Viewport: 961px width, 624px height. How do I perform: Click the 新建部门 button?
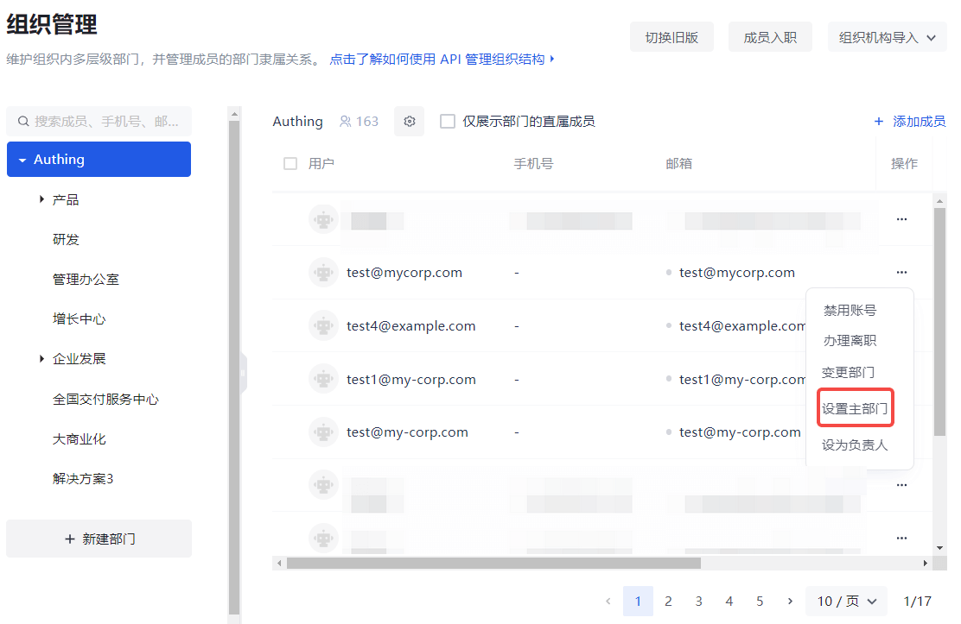[99, 539]
